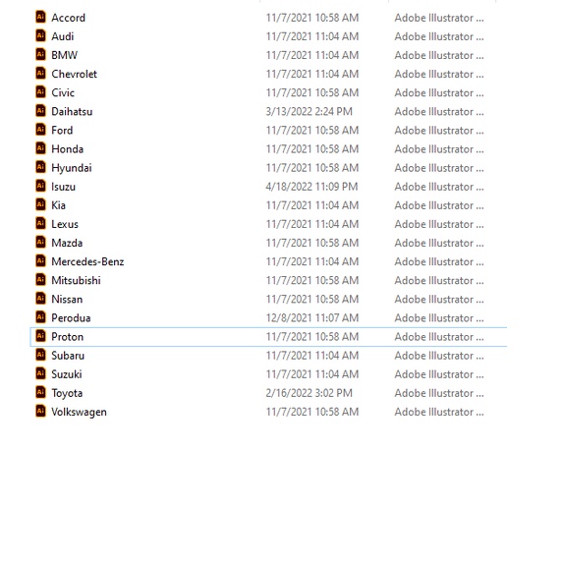The height and width of the screenshot is (563, 563).
Task: Select the Kia file name
Action: point(58,205)
